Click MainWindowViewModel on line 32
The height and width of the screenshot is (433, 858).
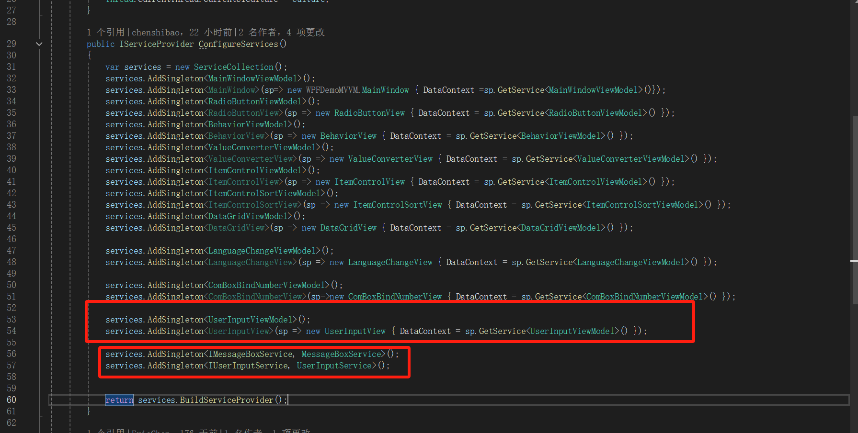point(252,78)
